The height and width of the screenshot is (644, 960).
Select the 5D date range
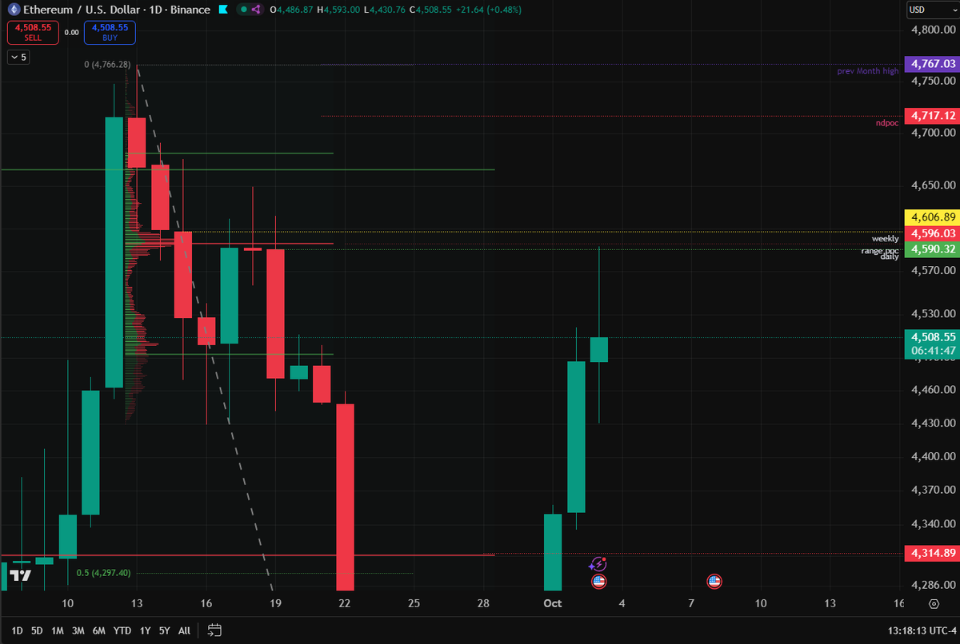[37, 630]
